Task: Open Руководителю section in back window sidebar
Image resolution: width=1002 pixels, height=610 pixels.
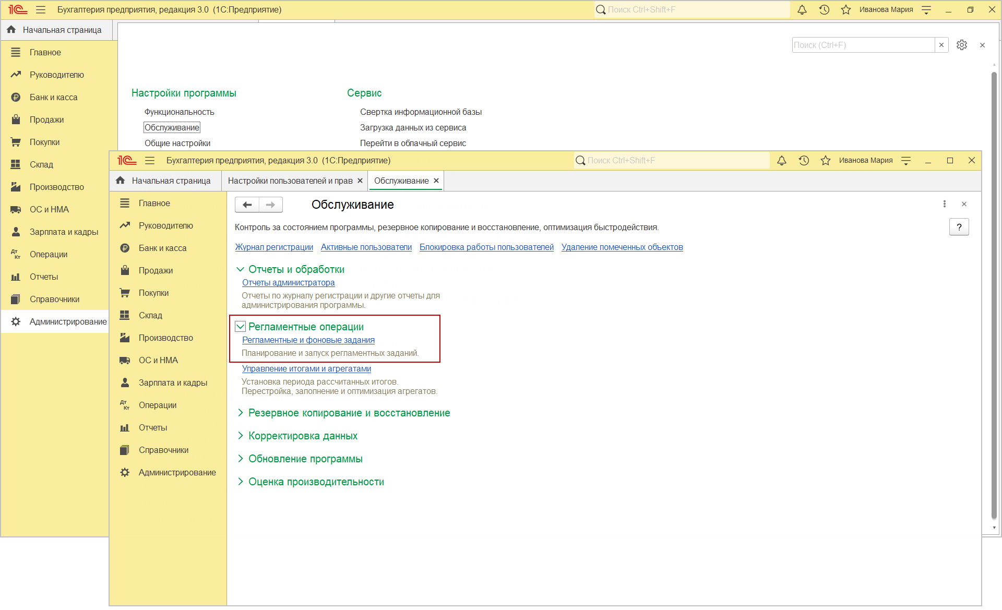Action: [x=56, y=75]
